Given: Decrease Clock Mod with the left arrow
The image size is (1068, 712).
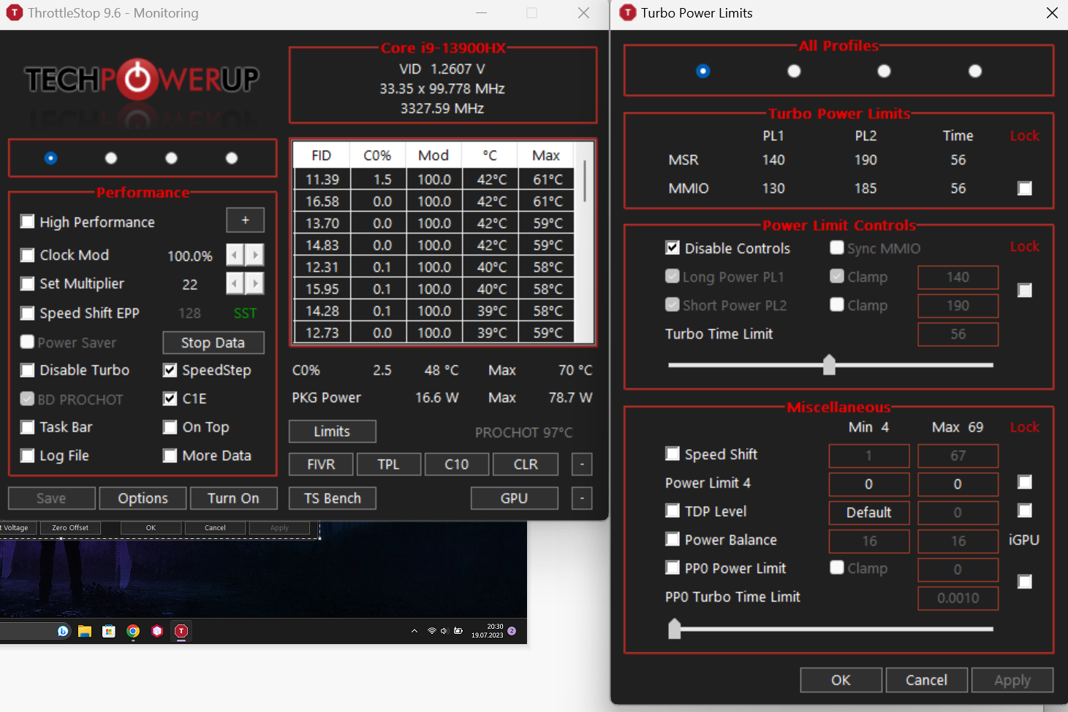Looking at the screenshot, I should (x=235, y=255).
